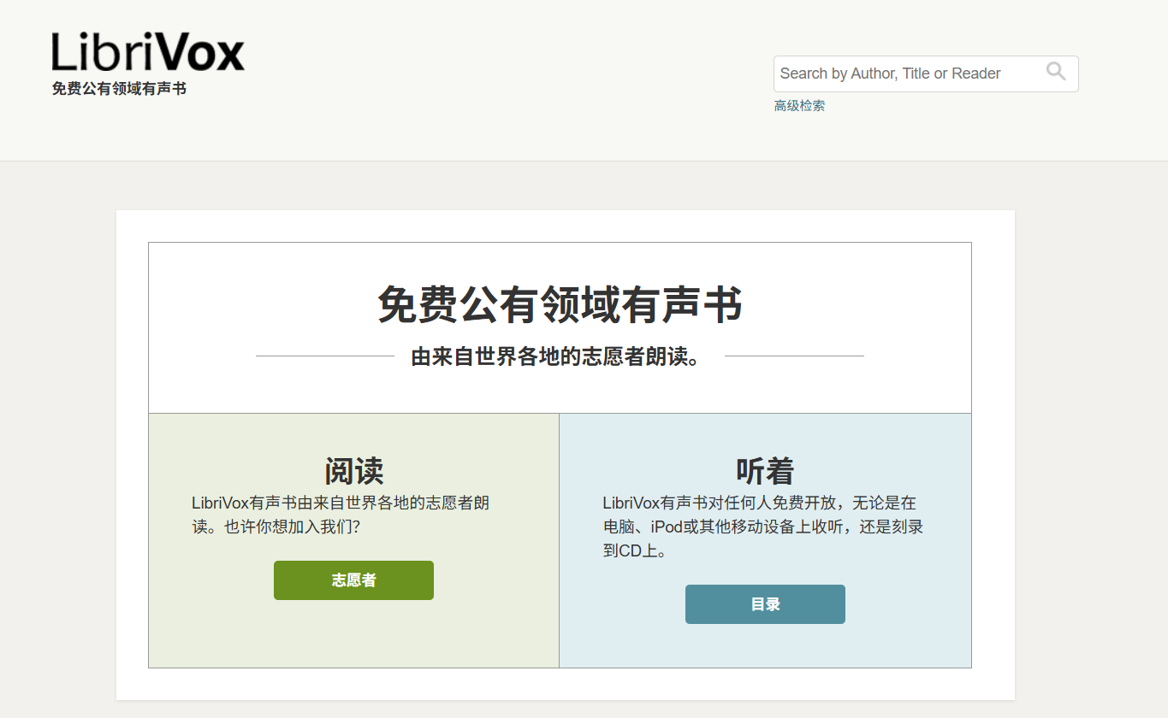Tap the LibriVox brand logo at top left
Screen dimensions: 1168x718
tap(145, 53)
